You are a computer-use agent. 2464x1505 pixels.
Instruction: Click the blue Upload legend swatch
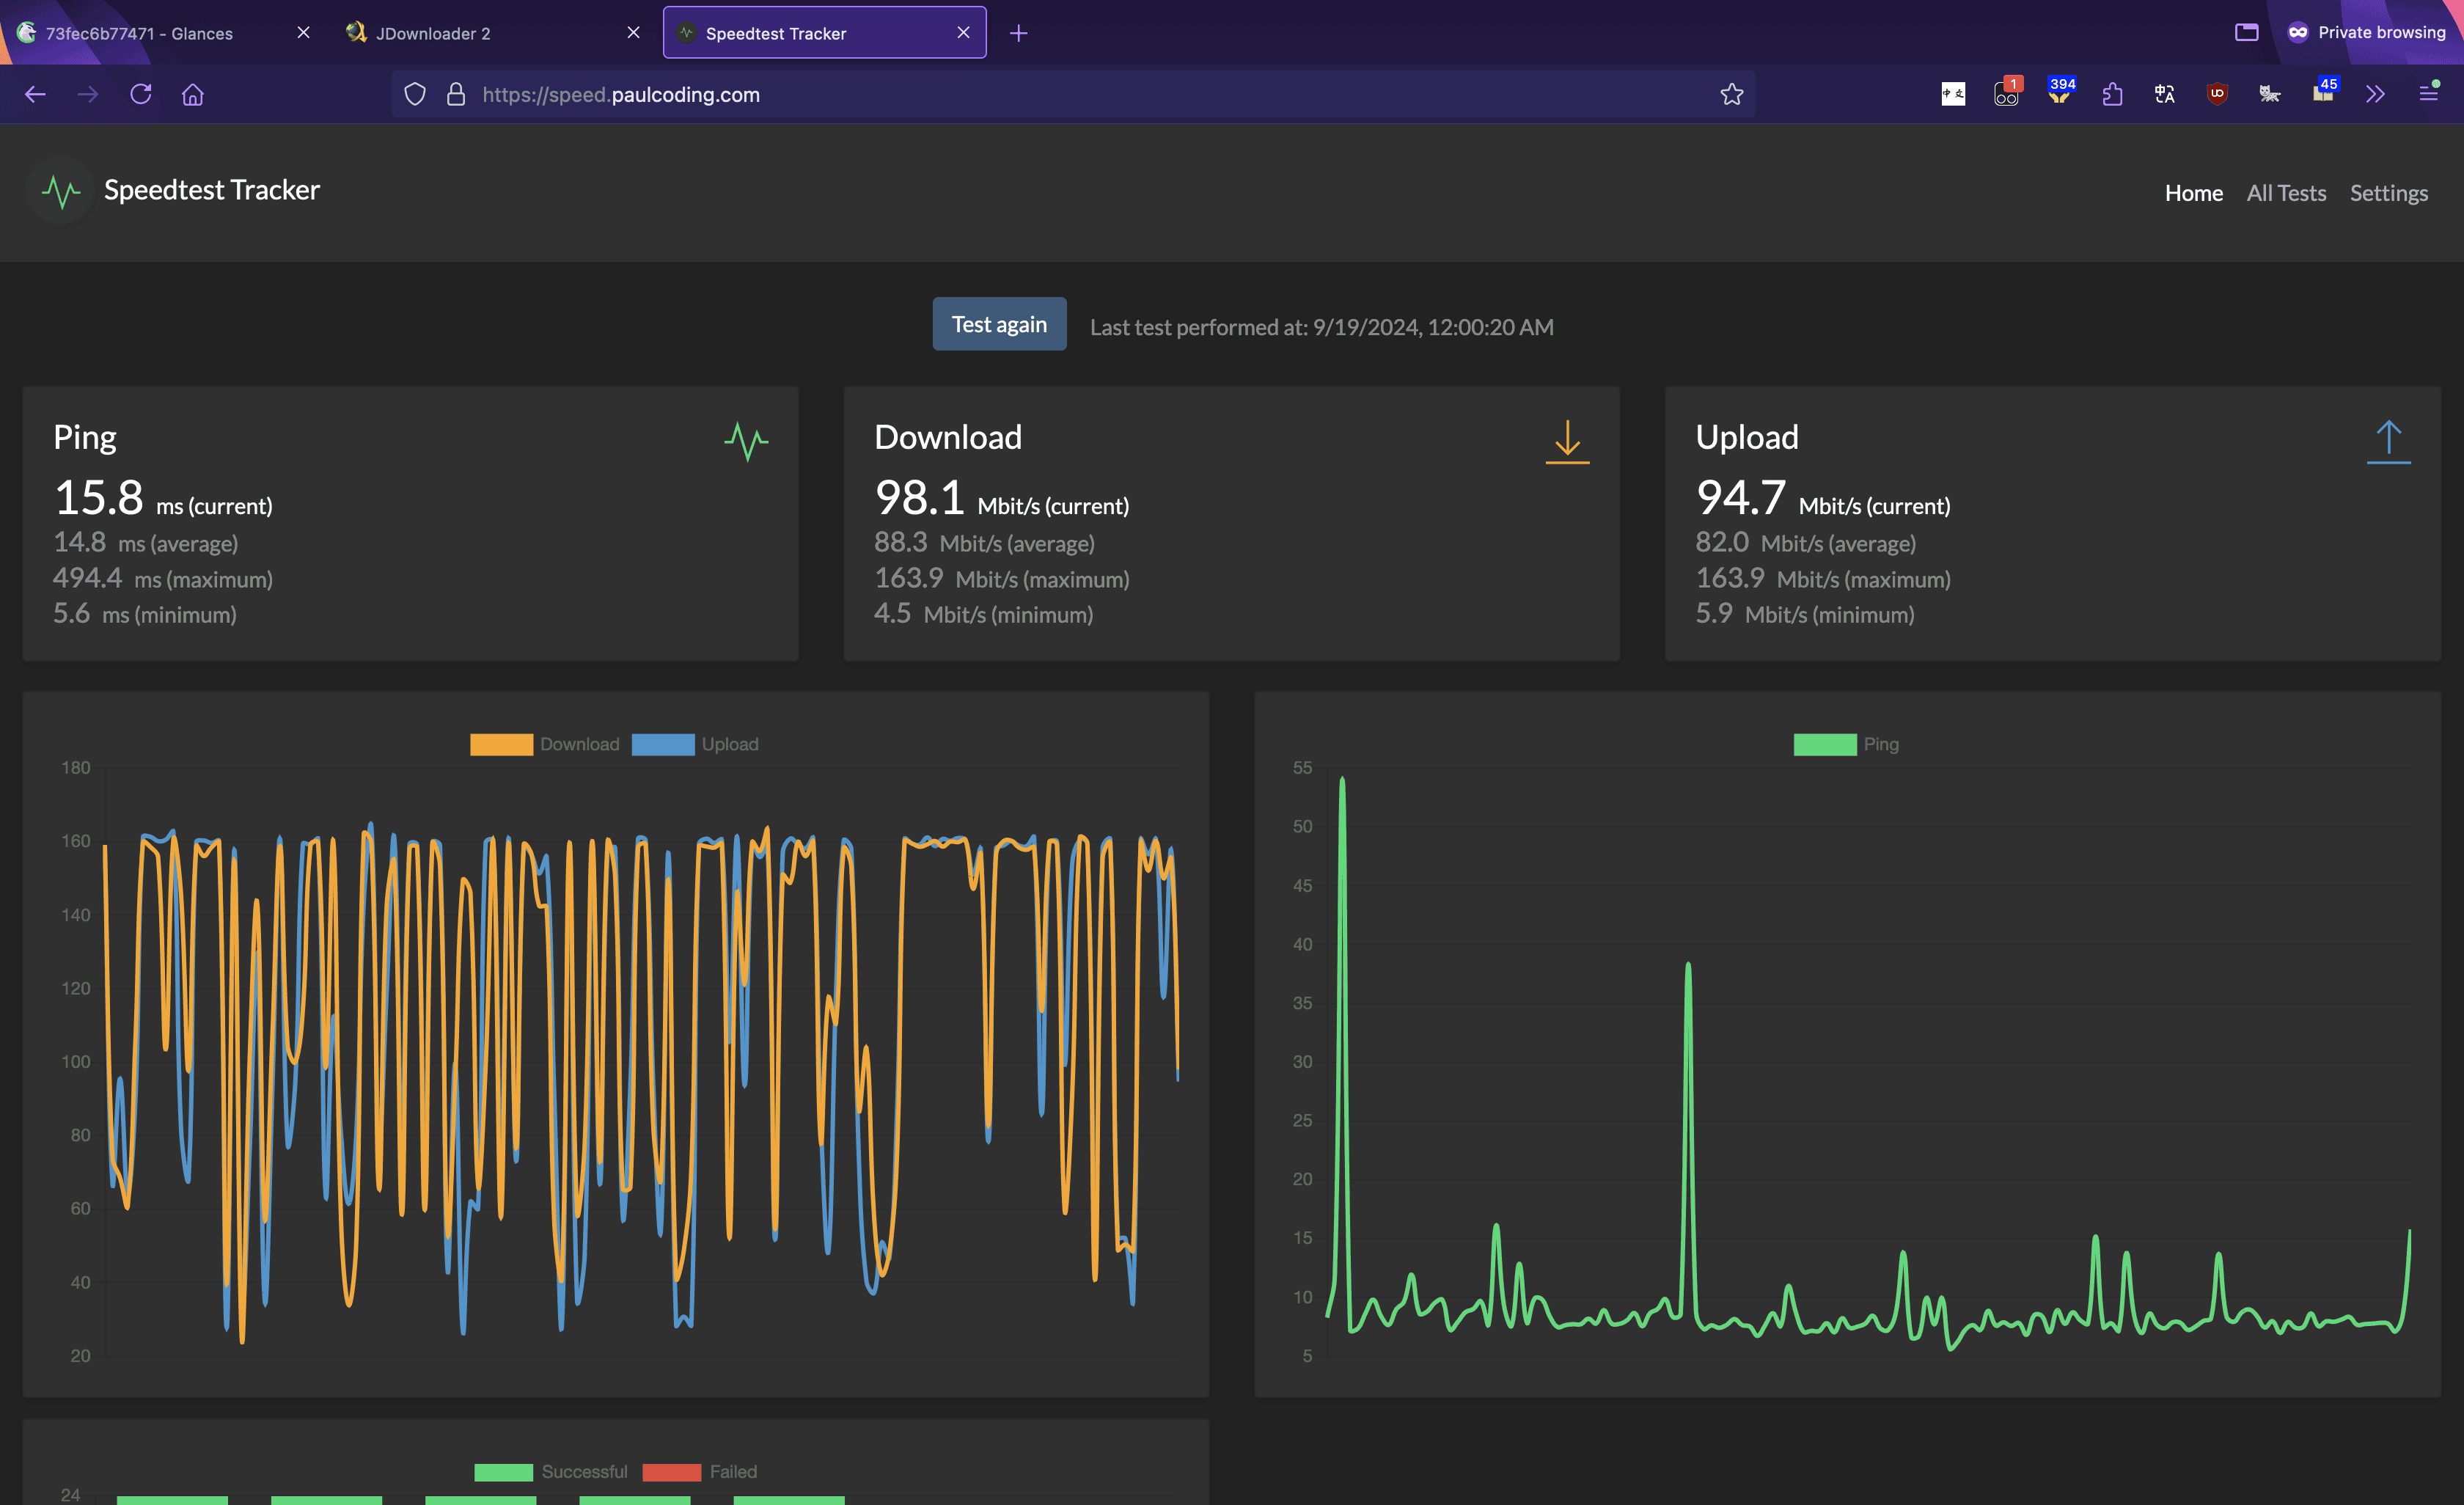coord(663,744)
